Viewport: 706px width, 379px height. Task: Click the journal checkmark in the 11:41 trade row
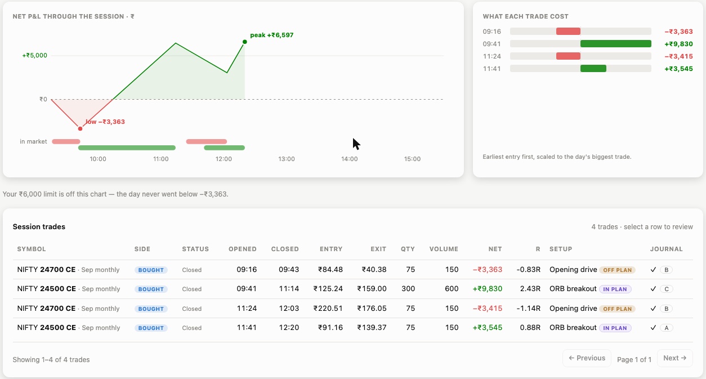[653, 328]
